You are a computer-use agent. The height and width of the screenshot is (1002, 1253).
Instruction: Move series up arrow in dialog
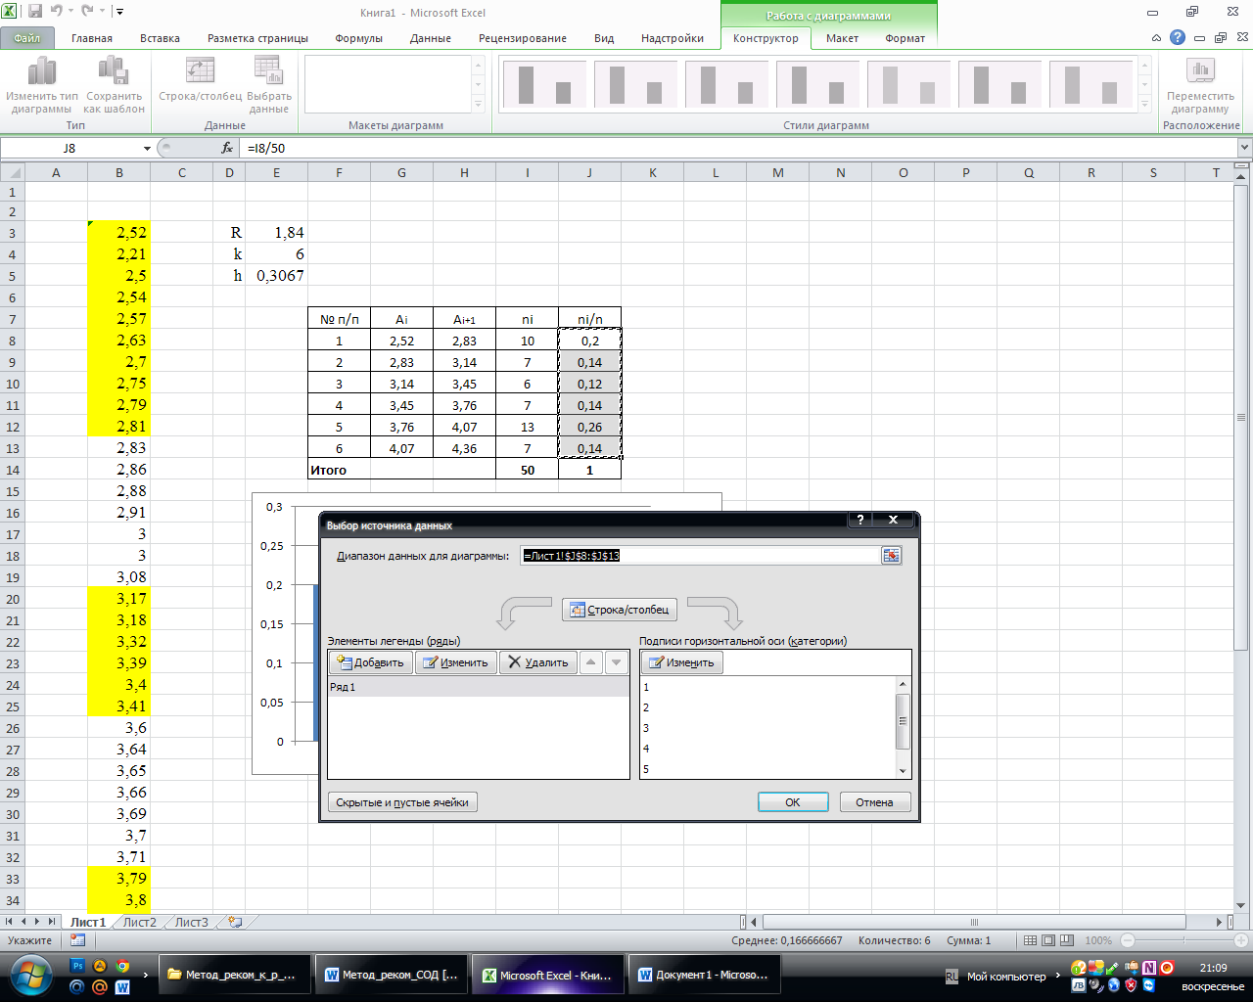(591, 662)
